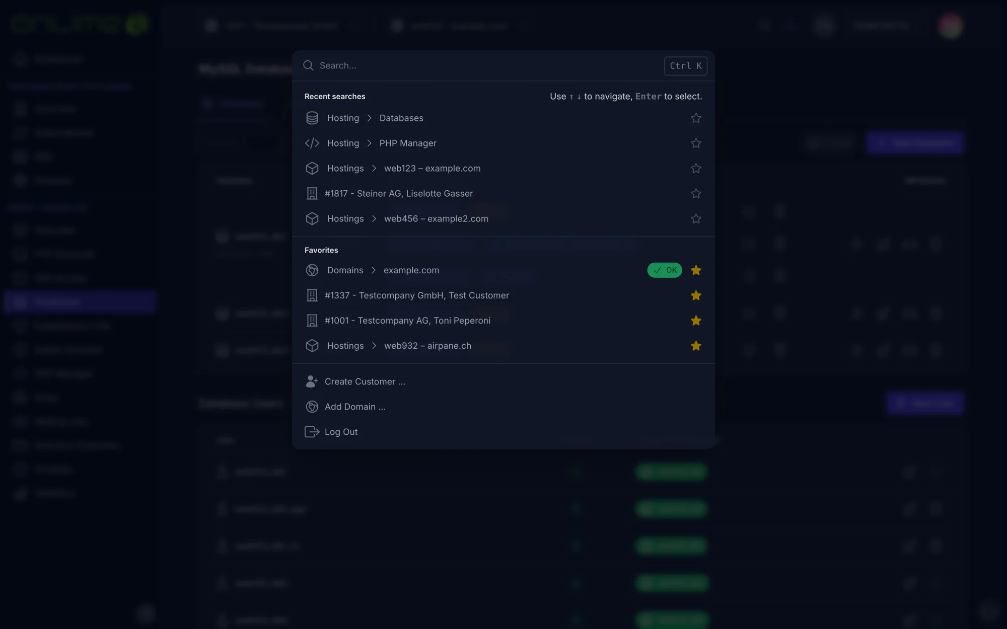
Task: Click the building icon for #1817 Steiner AG
Action: point(312,194)
